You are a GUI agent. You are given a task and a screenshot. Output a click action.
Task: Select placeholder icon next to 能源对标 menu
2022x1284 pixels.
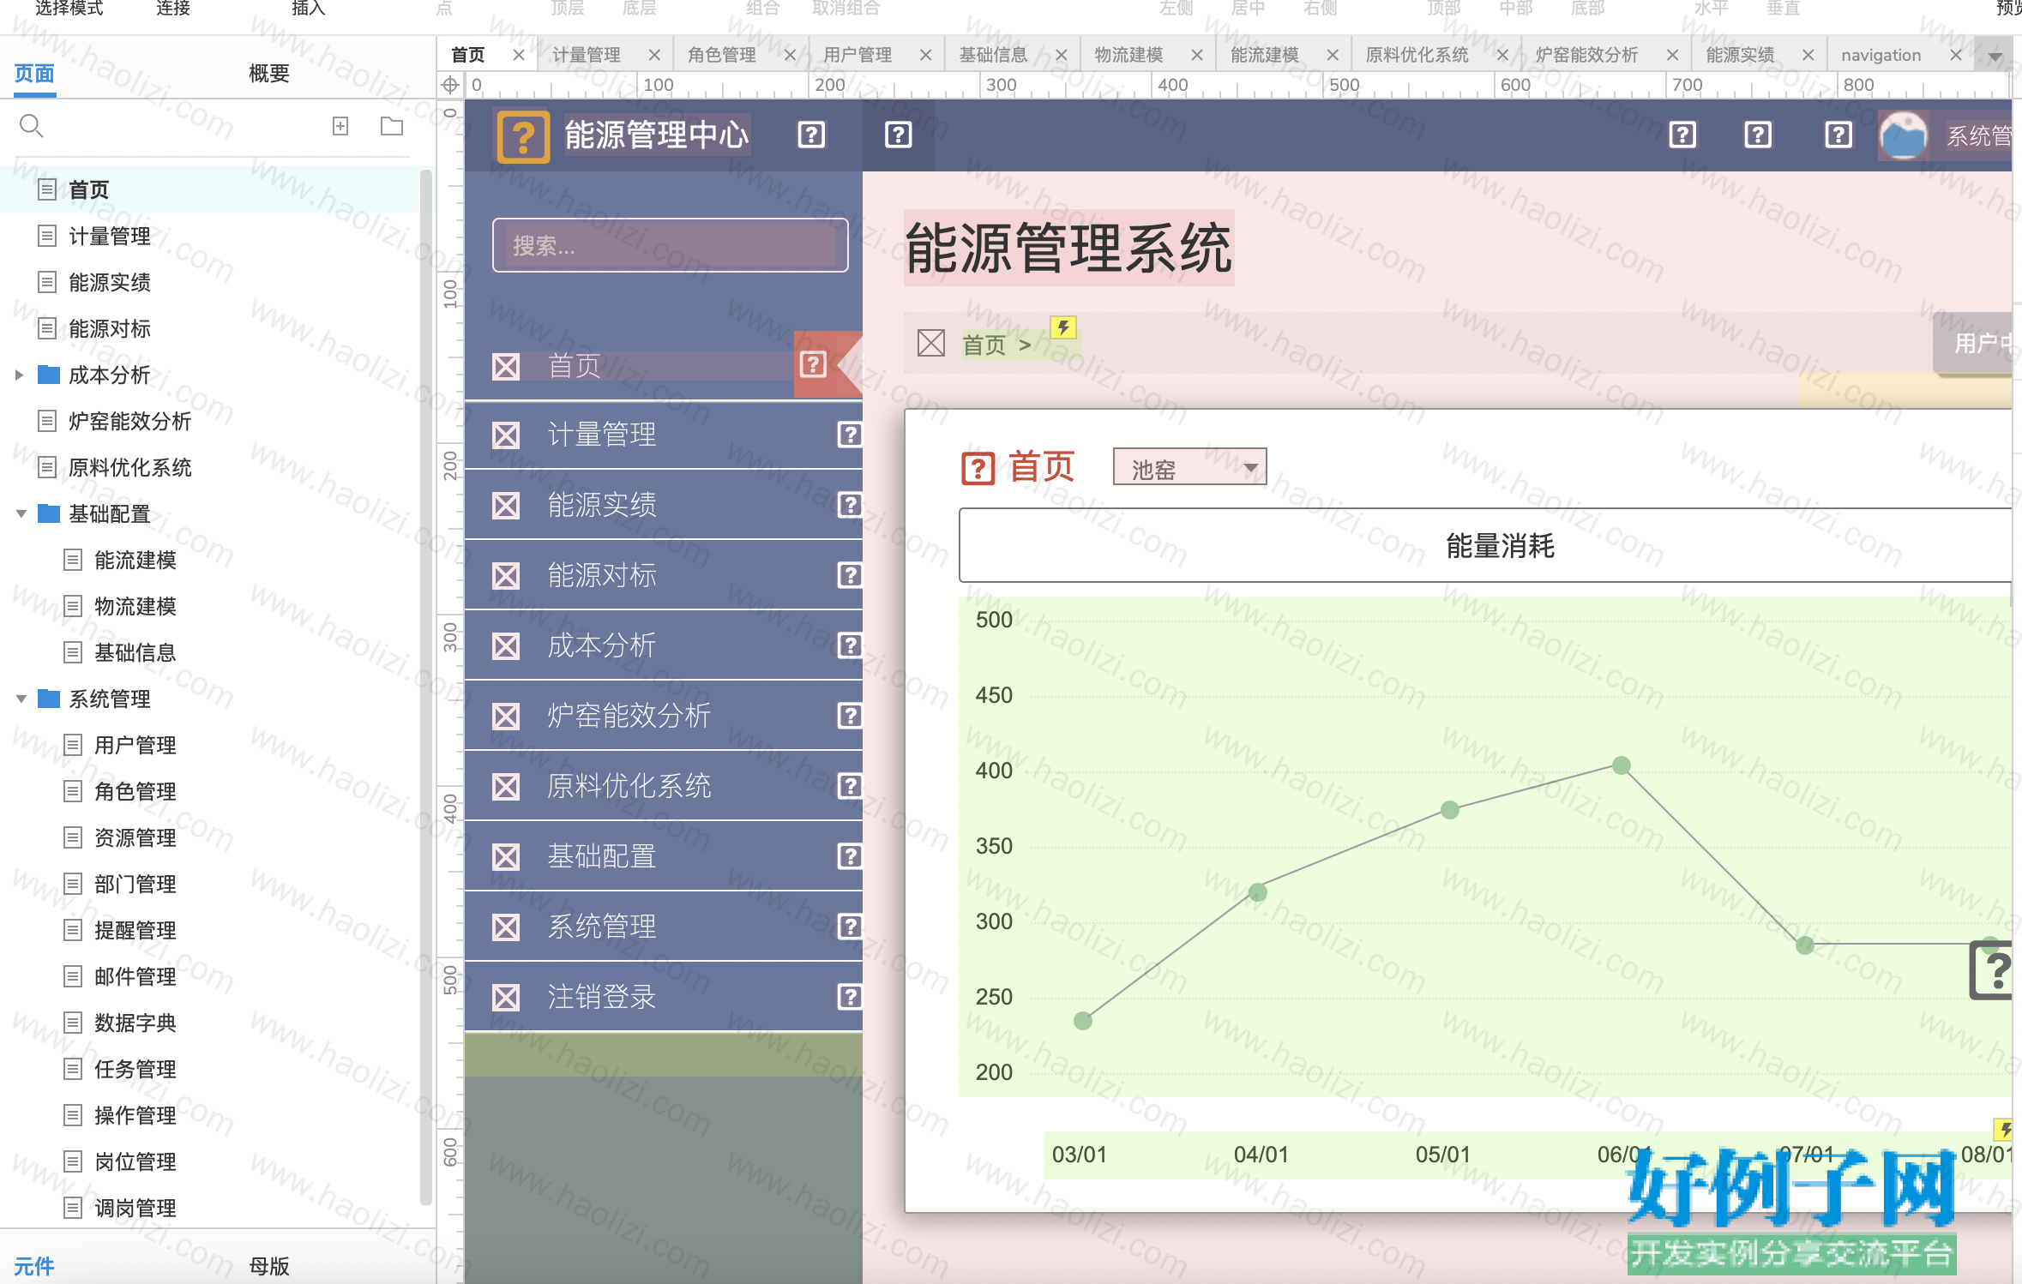click(x=506, y=576)
